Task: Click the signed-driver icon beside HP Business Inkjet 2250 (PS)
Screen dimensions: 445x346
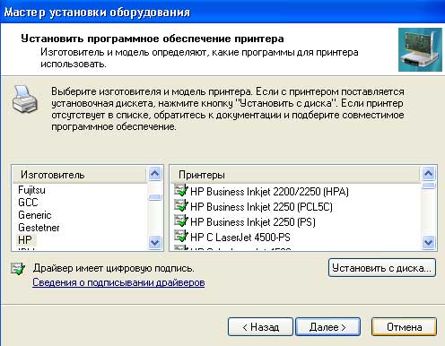Action: click(181, 221)
